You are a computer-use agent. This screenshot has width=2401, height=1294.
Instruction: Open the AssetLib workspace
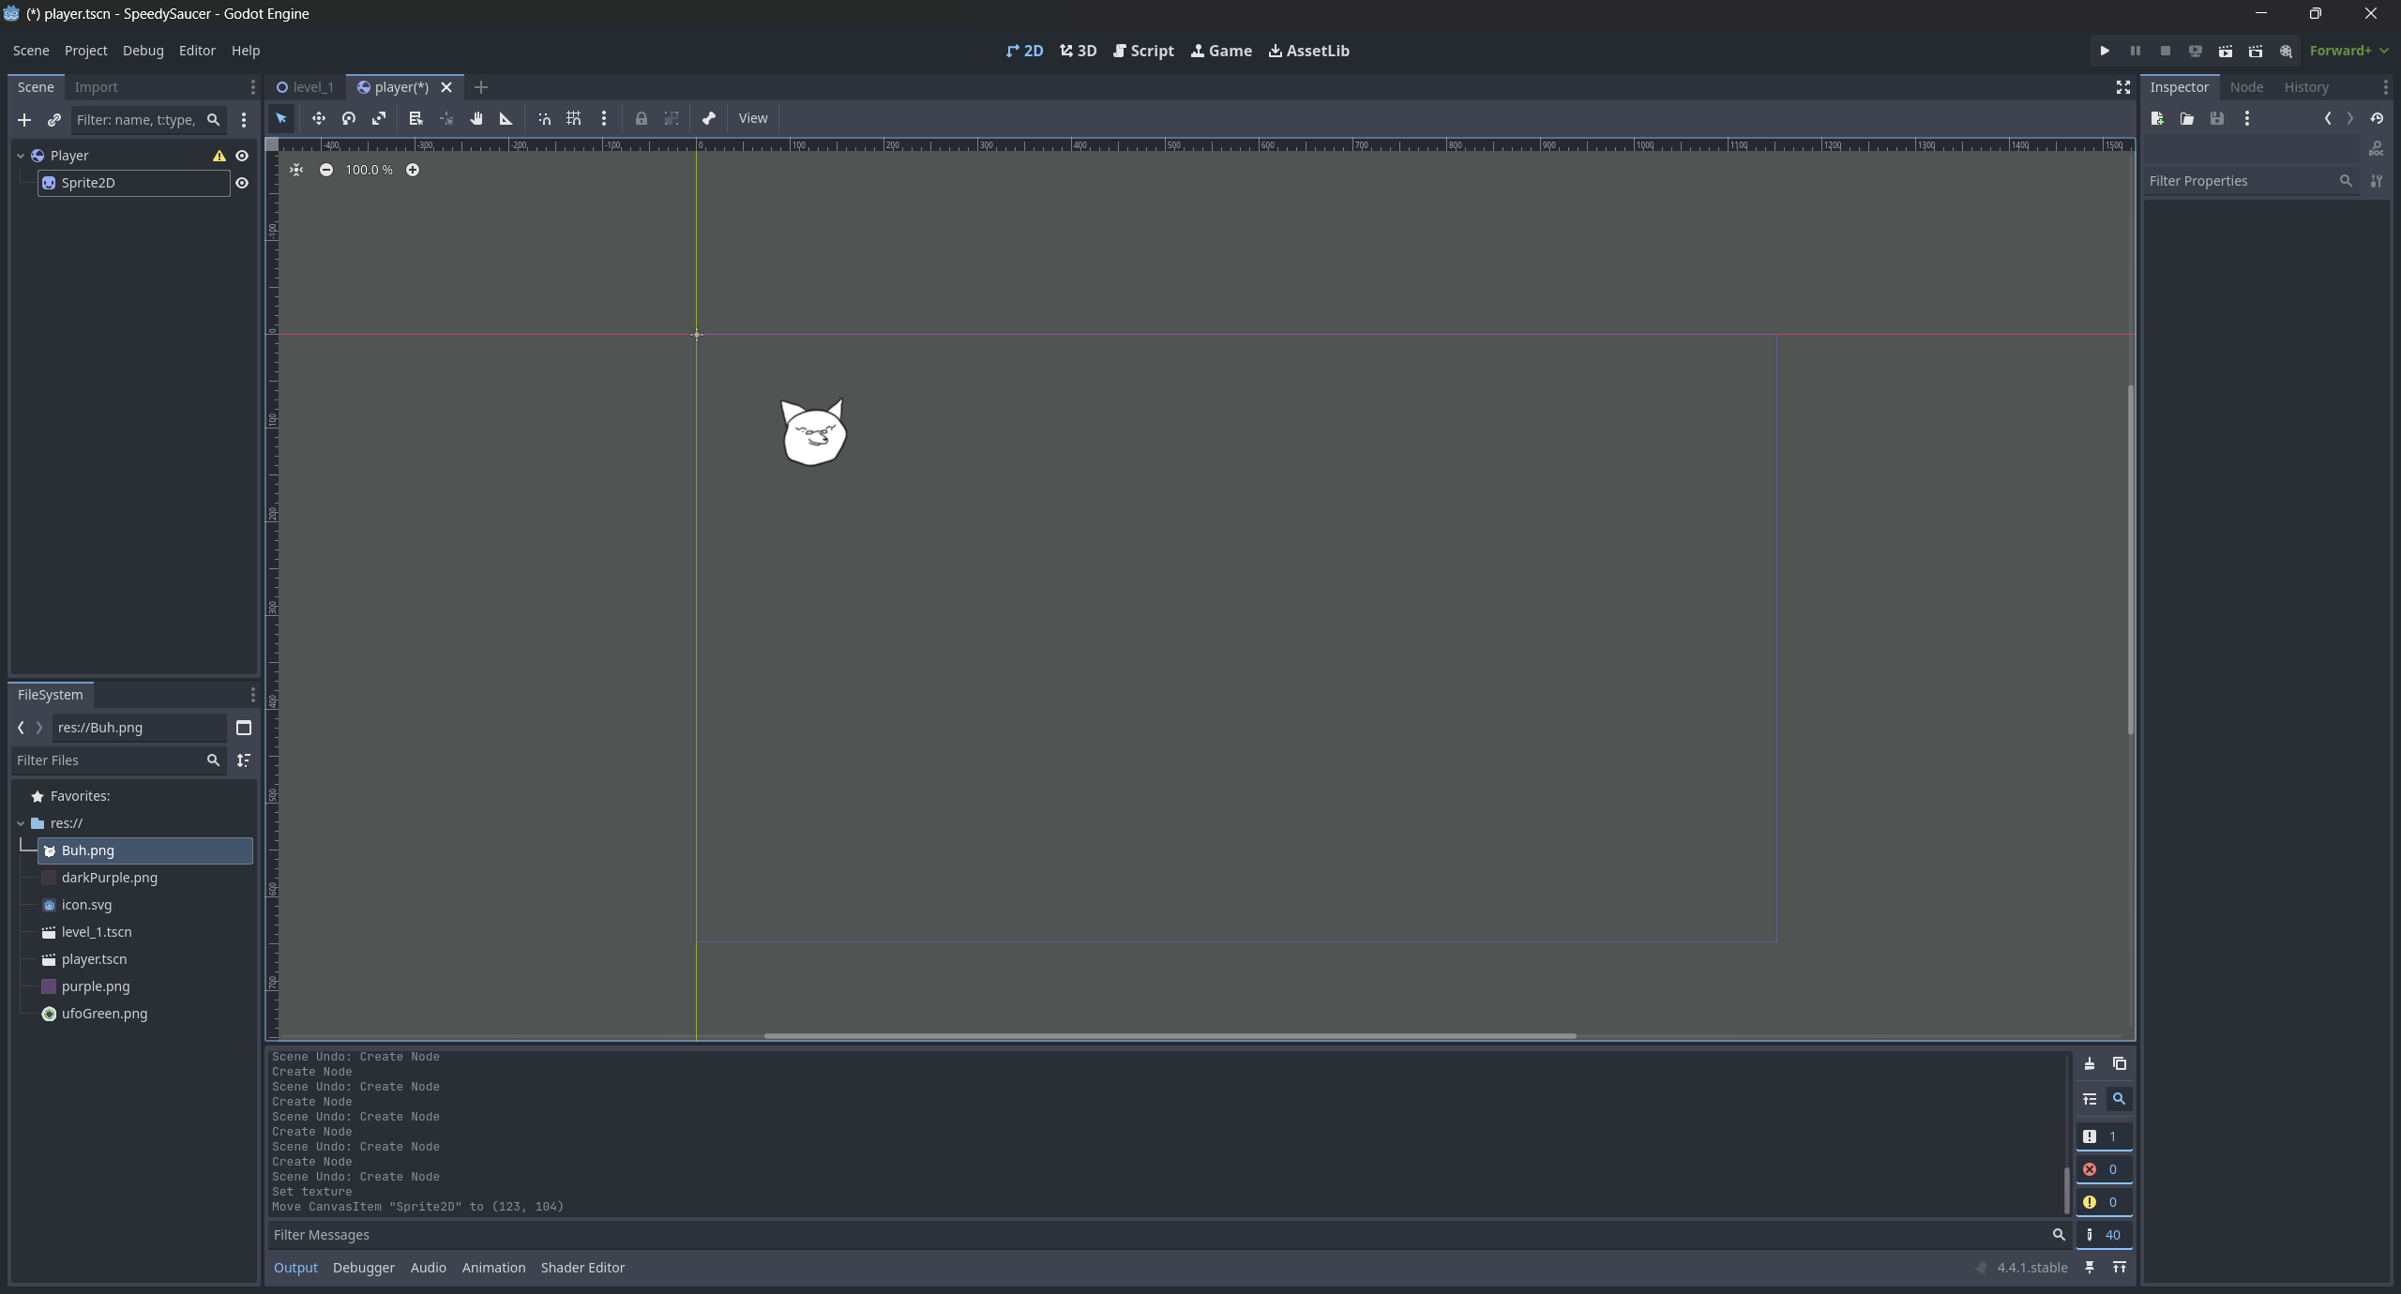coord(1309,51)
